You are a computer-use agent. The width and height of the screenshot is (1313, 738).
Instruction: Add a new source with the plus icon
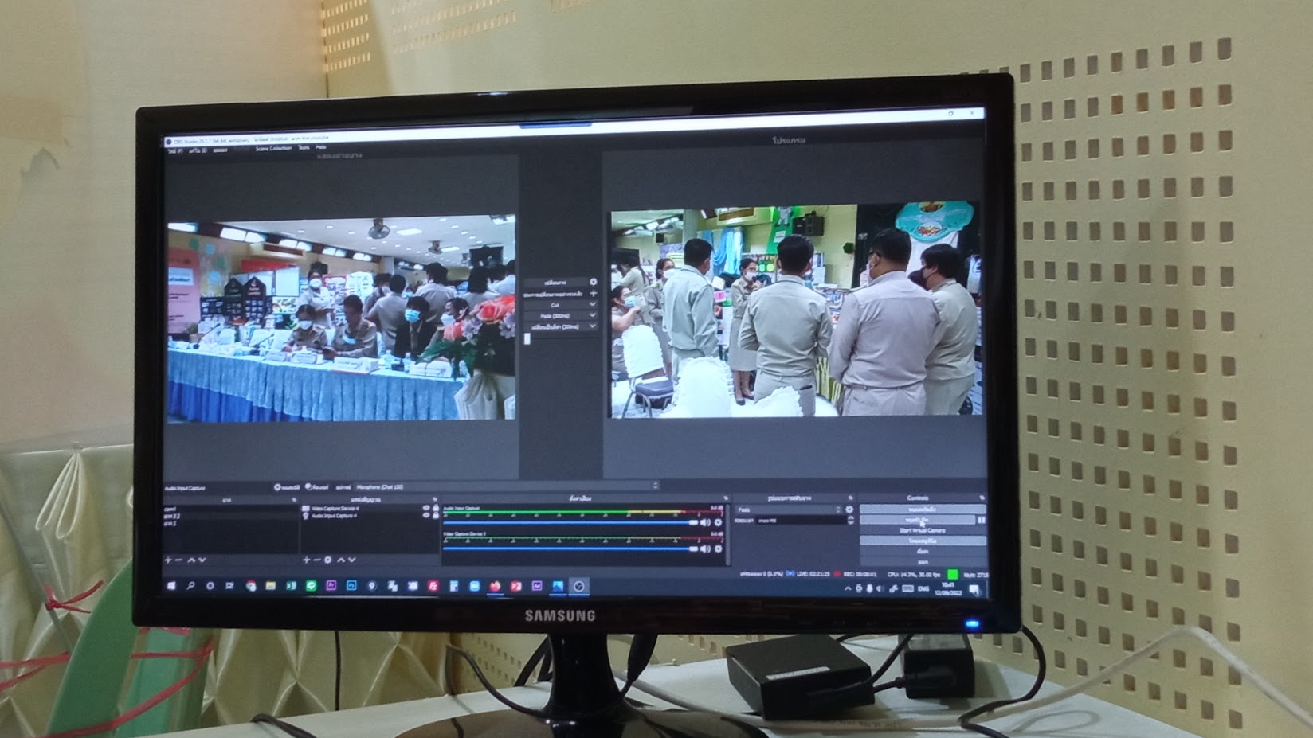tap(306, 560)
